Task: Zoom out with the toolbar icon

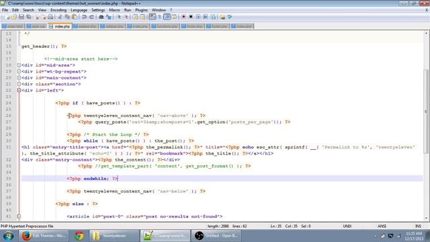Action: (126, 17)
